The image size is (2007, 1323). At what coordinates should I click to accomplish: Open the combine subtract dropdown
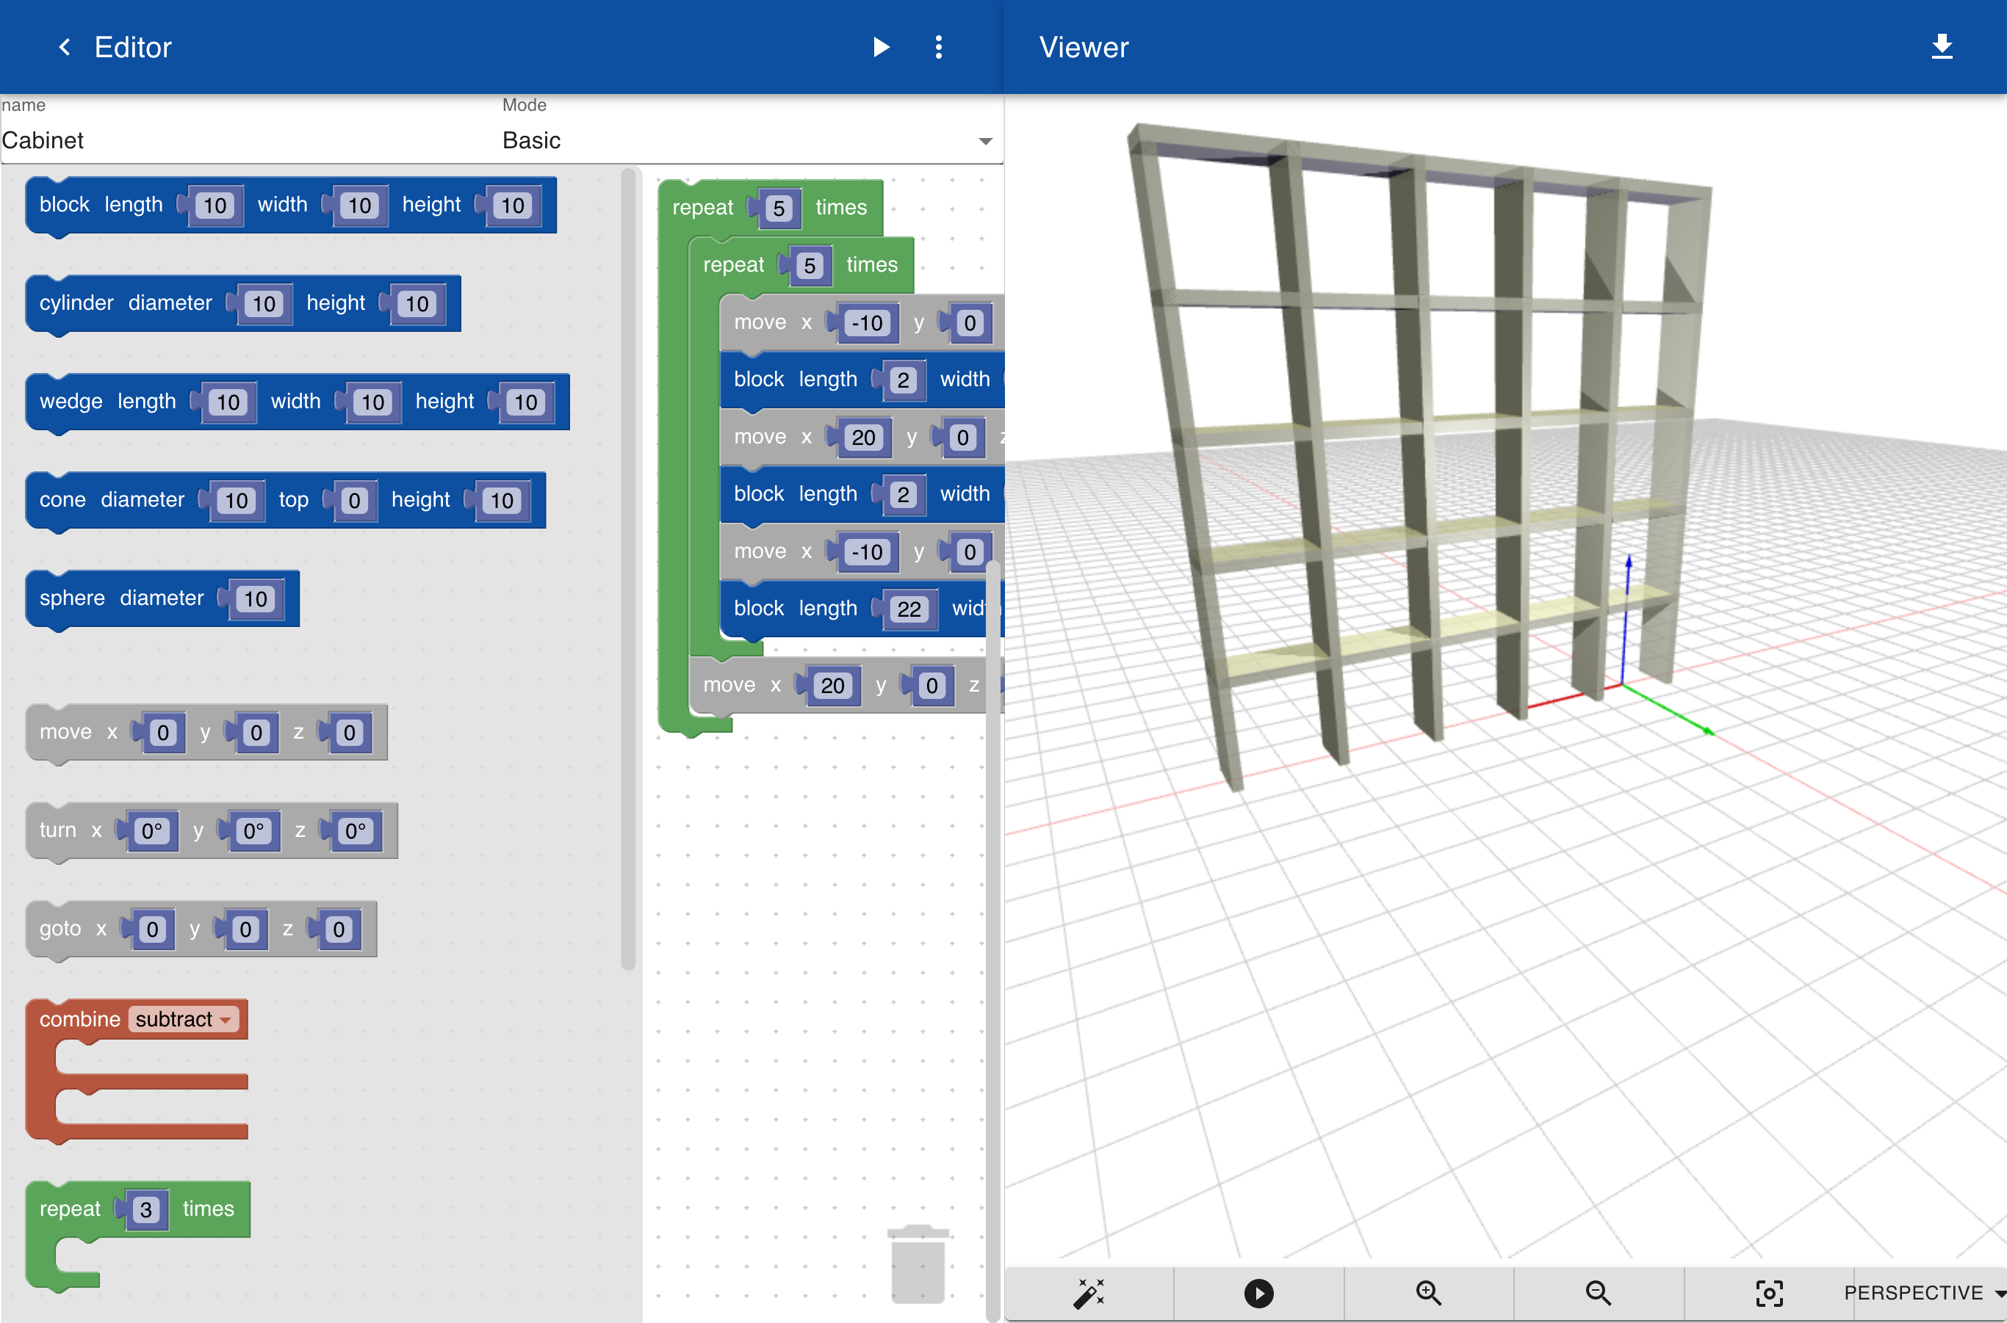click(x=183, y=1019)
